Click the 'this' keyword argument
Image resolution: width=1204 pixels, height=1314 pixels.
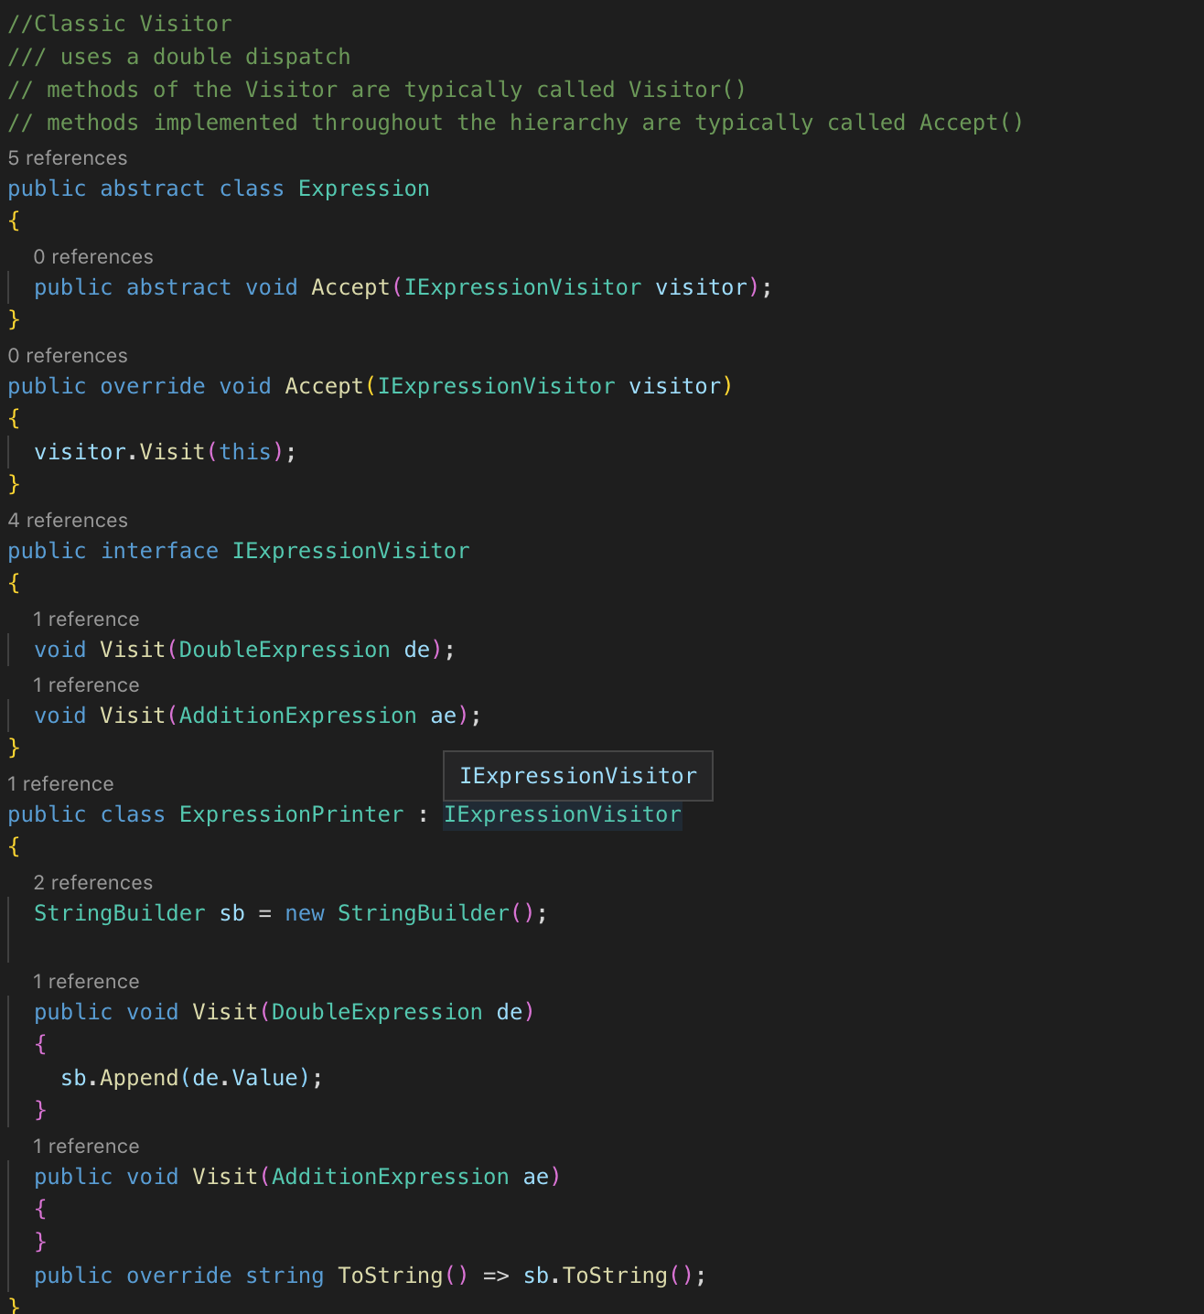click(245, 452)
